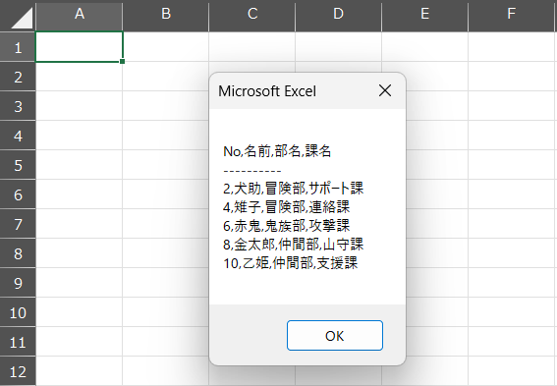Click cell A11

pyautogui.click(x=80, y=342)
